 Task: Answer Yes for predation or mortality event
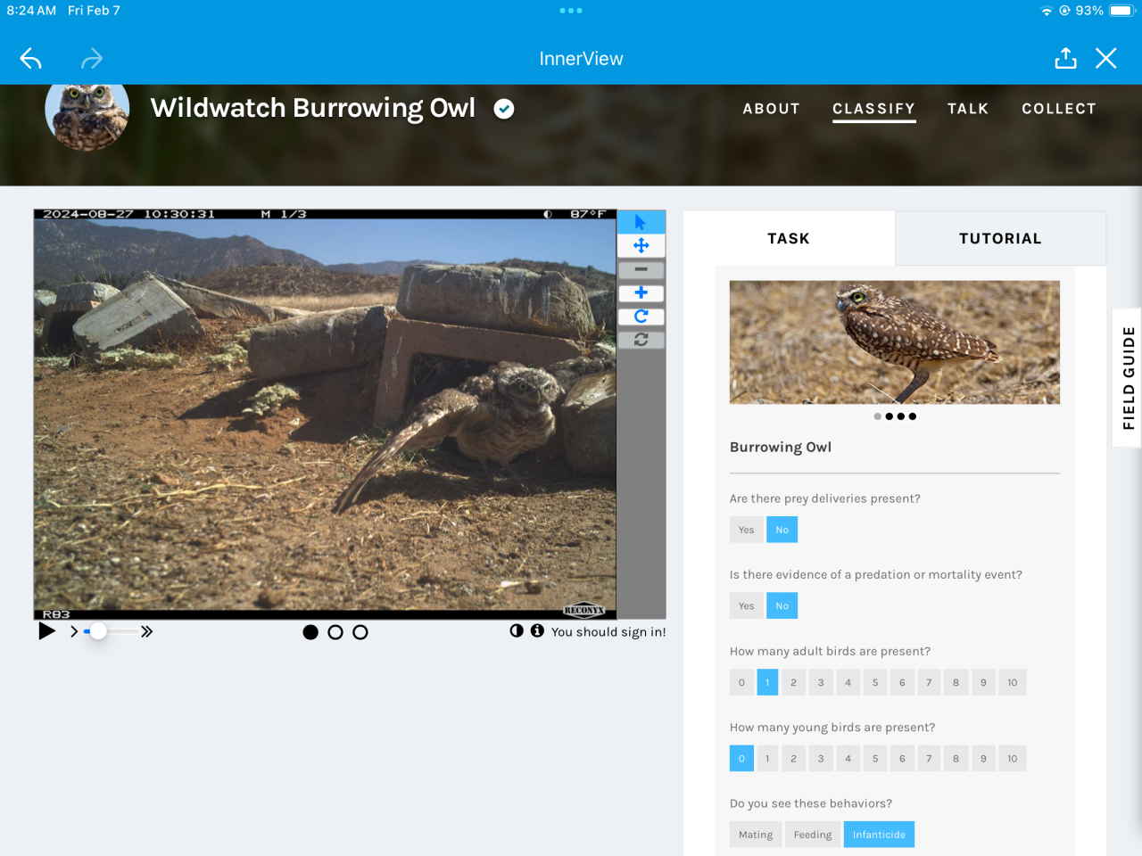point(747,605)
